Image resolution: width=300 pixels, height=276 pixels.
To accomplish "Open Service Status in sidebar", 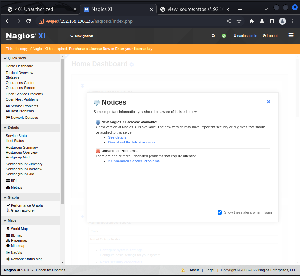I will pos(17,136).
